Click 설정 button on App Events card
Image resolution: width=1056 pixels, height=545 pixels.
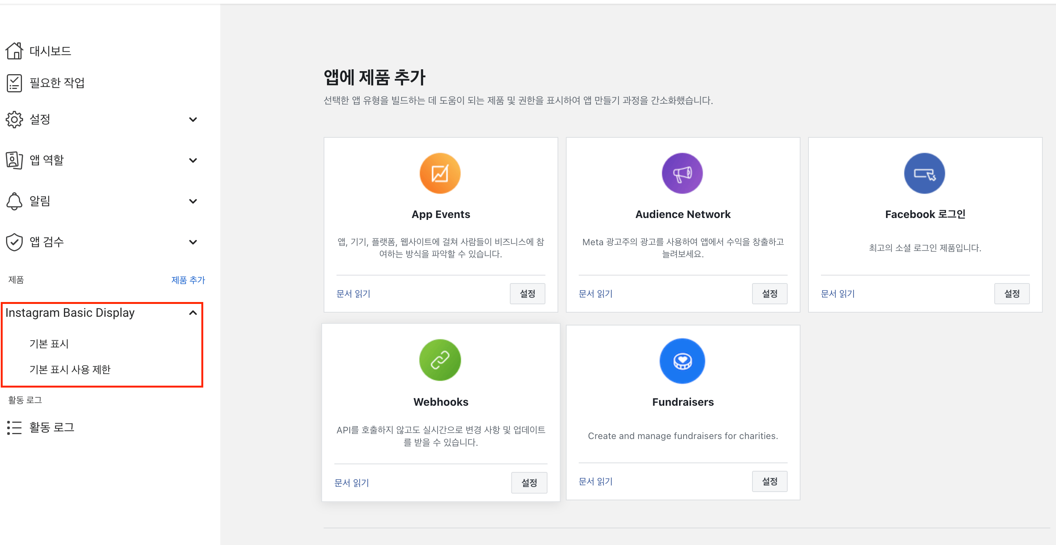[527, 293]
